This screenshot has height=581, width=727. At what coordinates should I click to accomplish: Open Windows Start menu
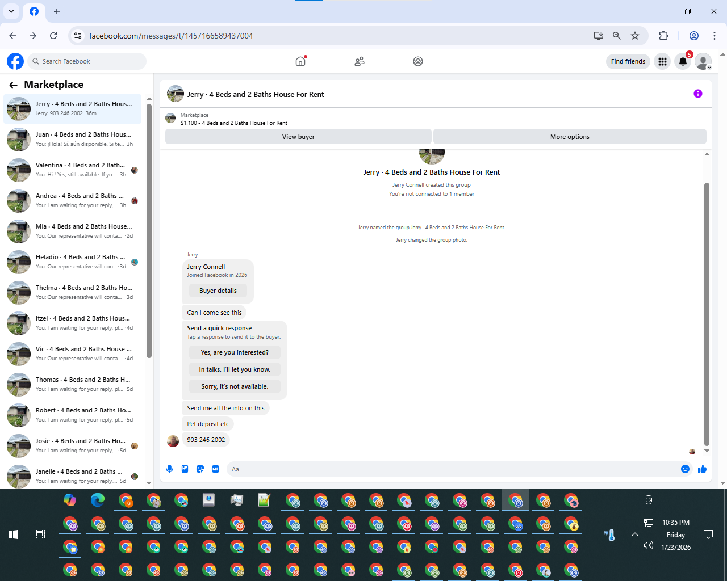14,534
